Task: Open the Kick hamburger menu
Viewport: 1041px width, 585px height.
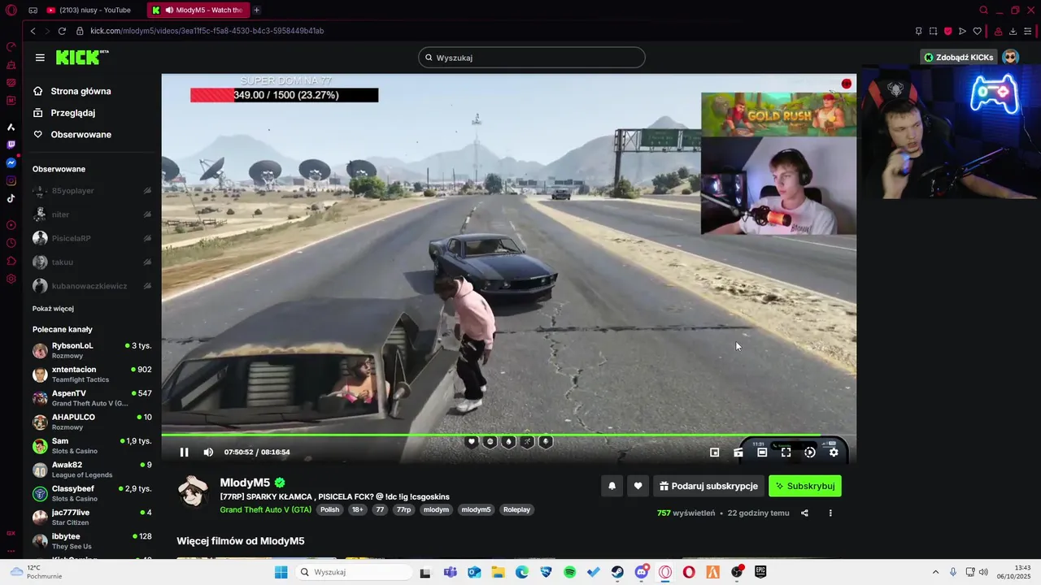Action: click(x=40, y=58)
